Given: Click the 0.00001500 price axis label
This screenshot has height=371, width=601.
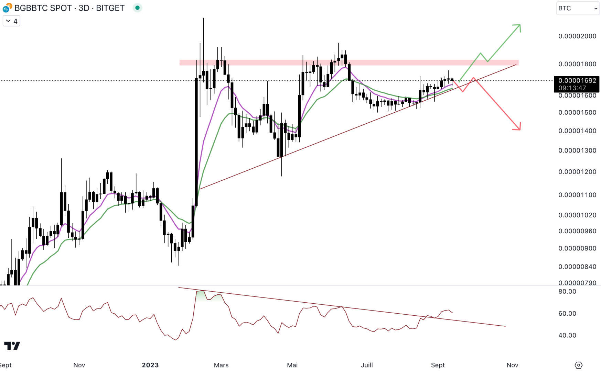Looking at the screenshot, I should coord(577,113).
